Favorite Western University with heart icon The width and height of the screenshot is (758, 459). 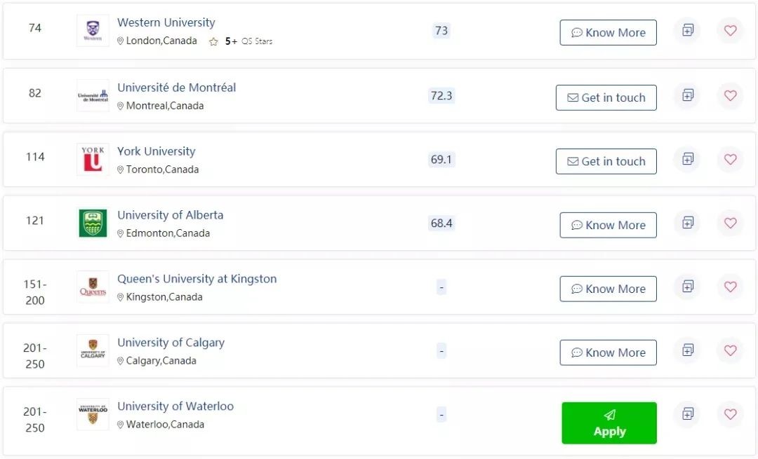(x=730, y=30)
